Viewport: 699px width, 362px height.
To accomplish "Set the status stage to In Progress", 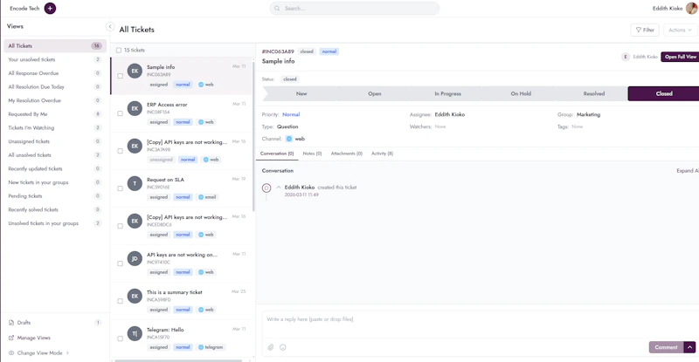I will coord(447,93).
